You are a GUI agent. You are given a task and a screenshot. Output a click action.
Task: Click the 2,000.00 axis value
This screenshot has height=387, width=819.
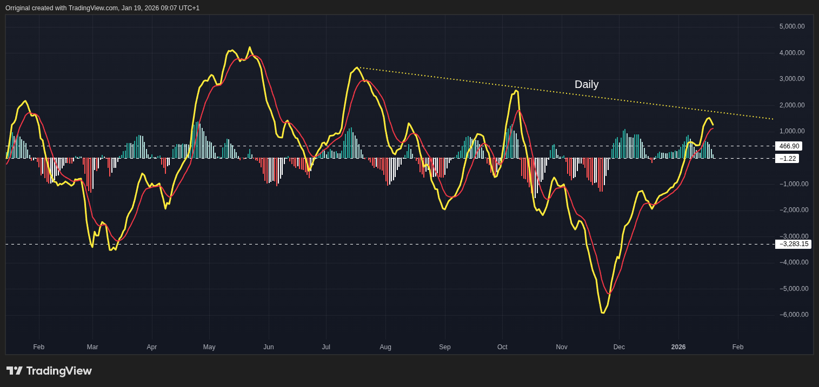792,105
